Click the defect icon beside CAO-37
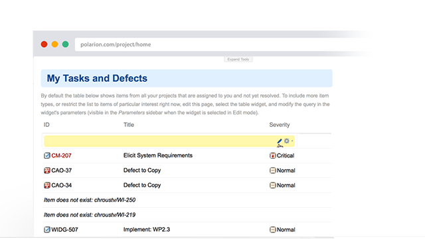This screenshot has height=239, width=425. [47, 171]
